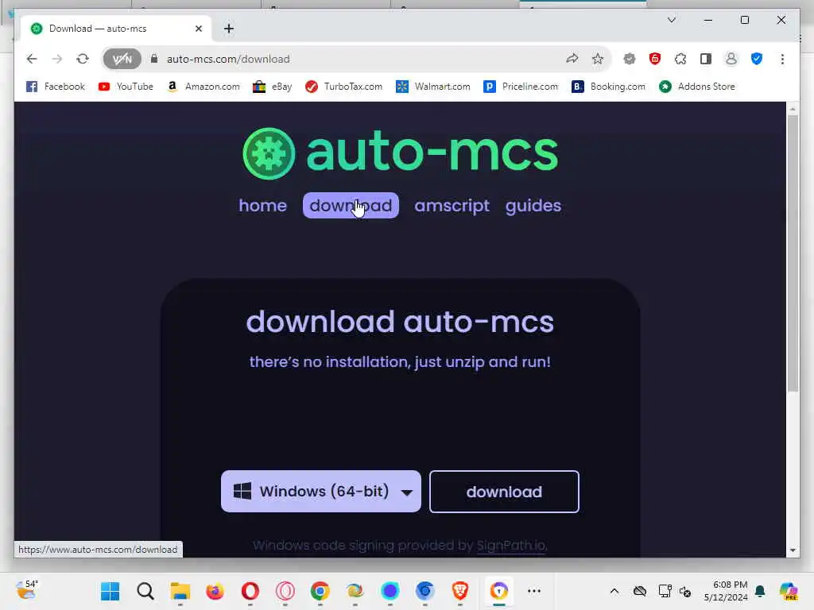
Task: Open the Amazon.com bookmark
Action: coord(203,87)
